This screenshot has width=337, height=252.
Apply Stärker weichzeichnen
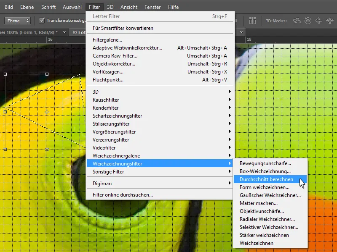[270, 235]
